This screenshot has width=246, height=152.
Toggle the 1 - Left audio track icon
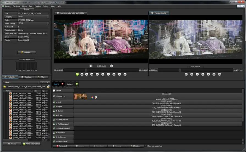[54, 102]
